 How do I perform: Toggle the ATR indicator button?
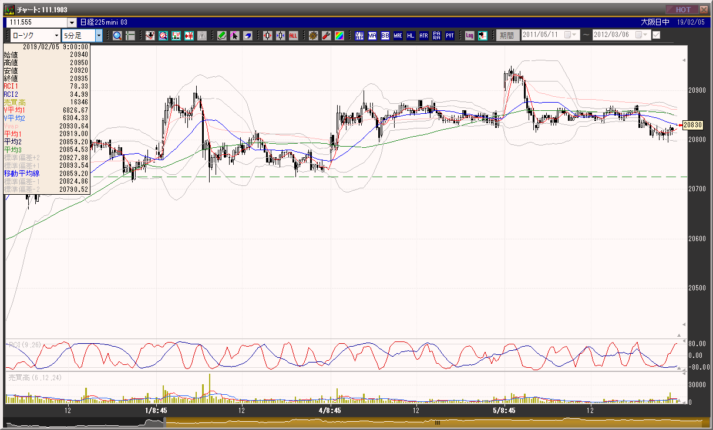423,36
